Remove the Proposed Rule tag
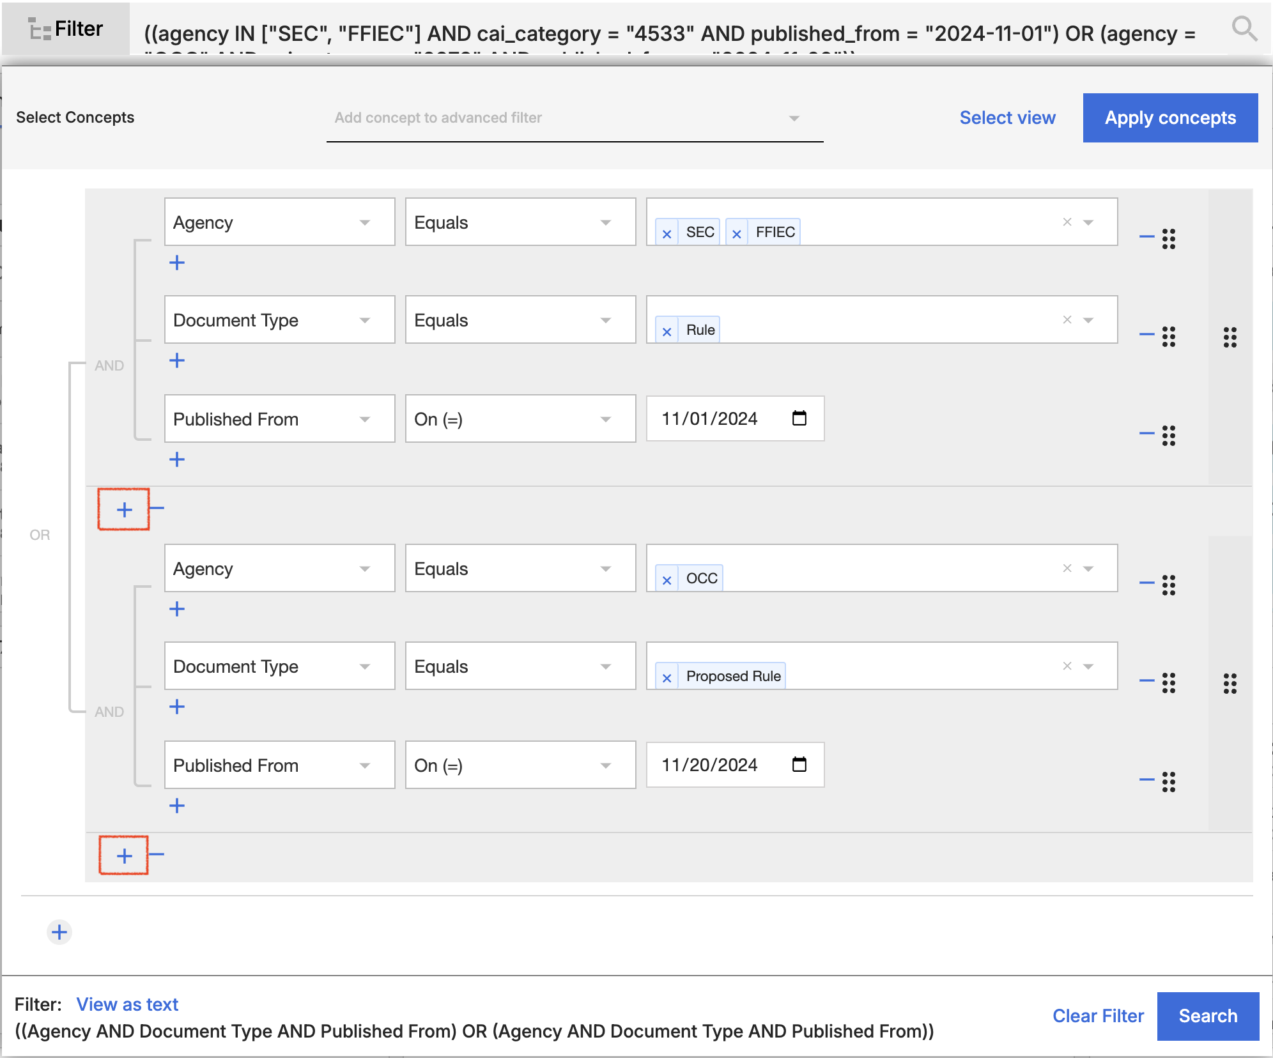The height and width of the screenshot is (1058, 1273). click(667, 677)
